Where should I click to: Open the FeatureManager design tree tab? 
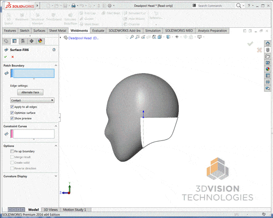click(6, 41)
